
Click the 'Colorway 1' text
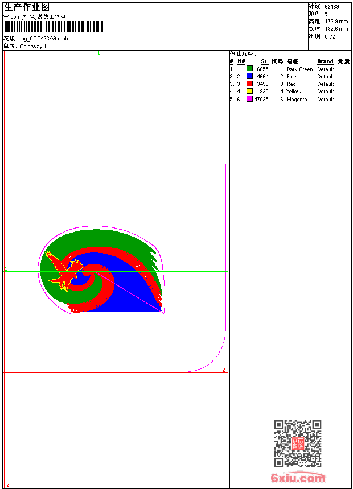[x=33, y=47]
